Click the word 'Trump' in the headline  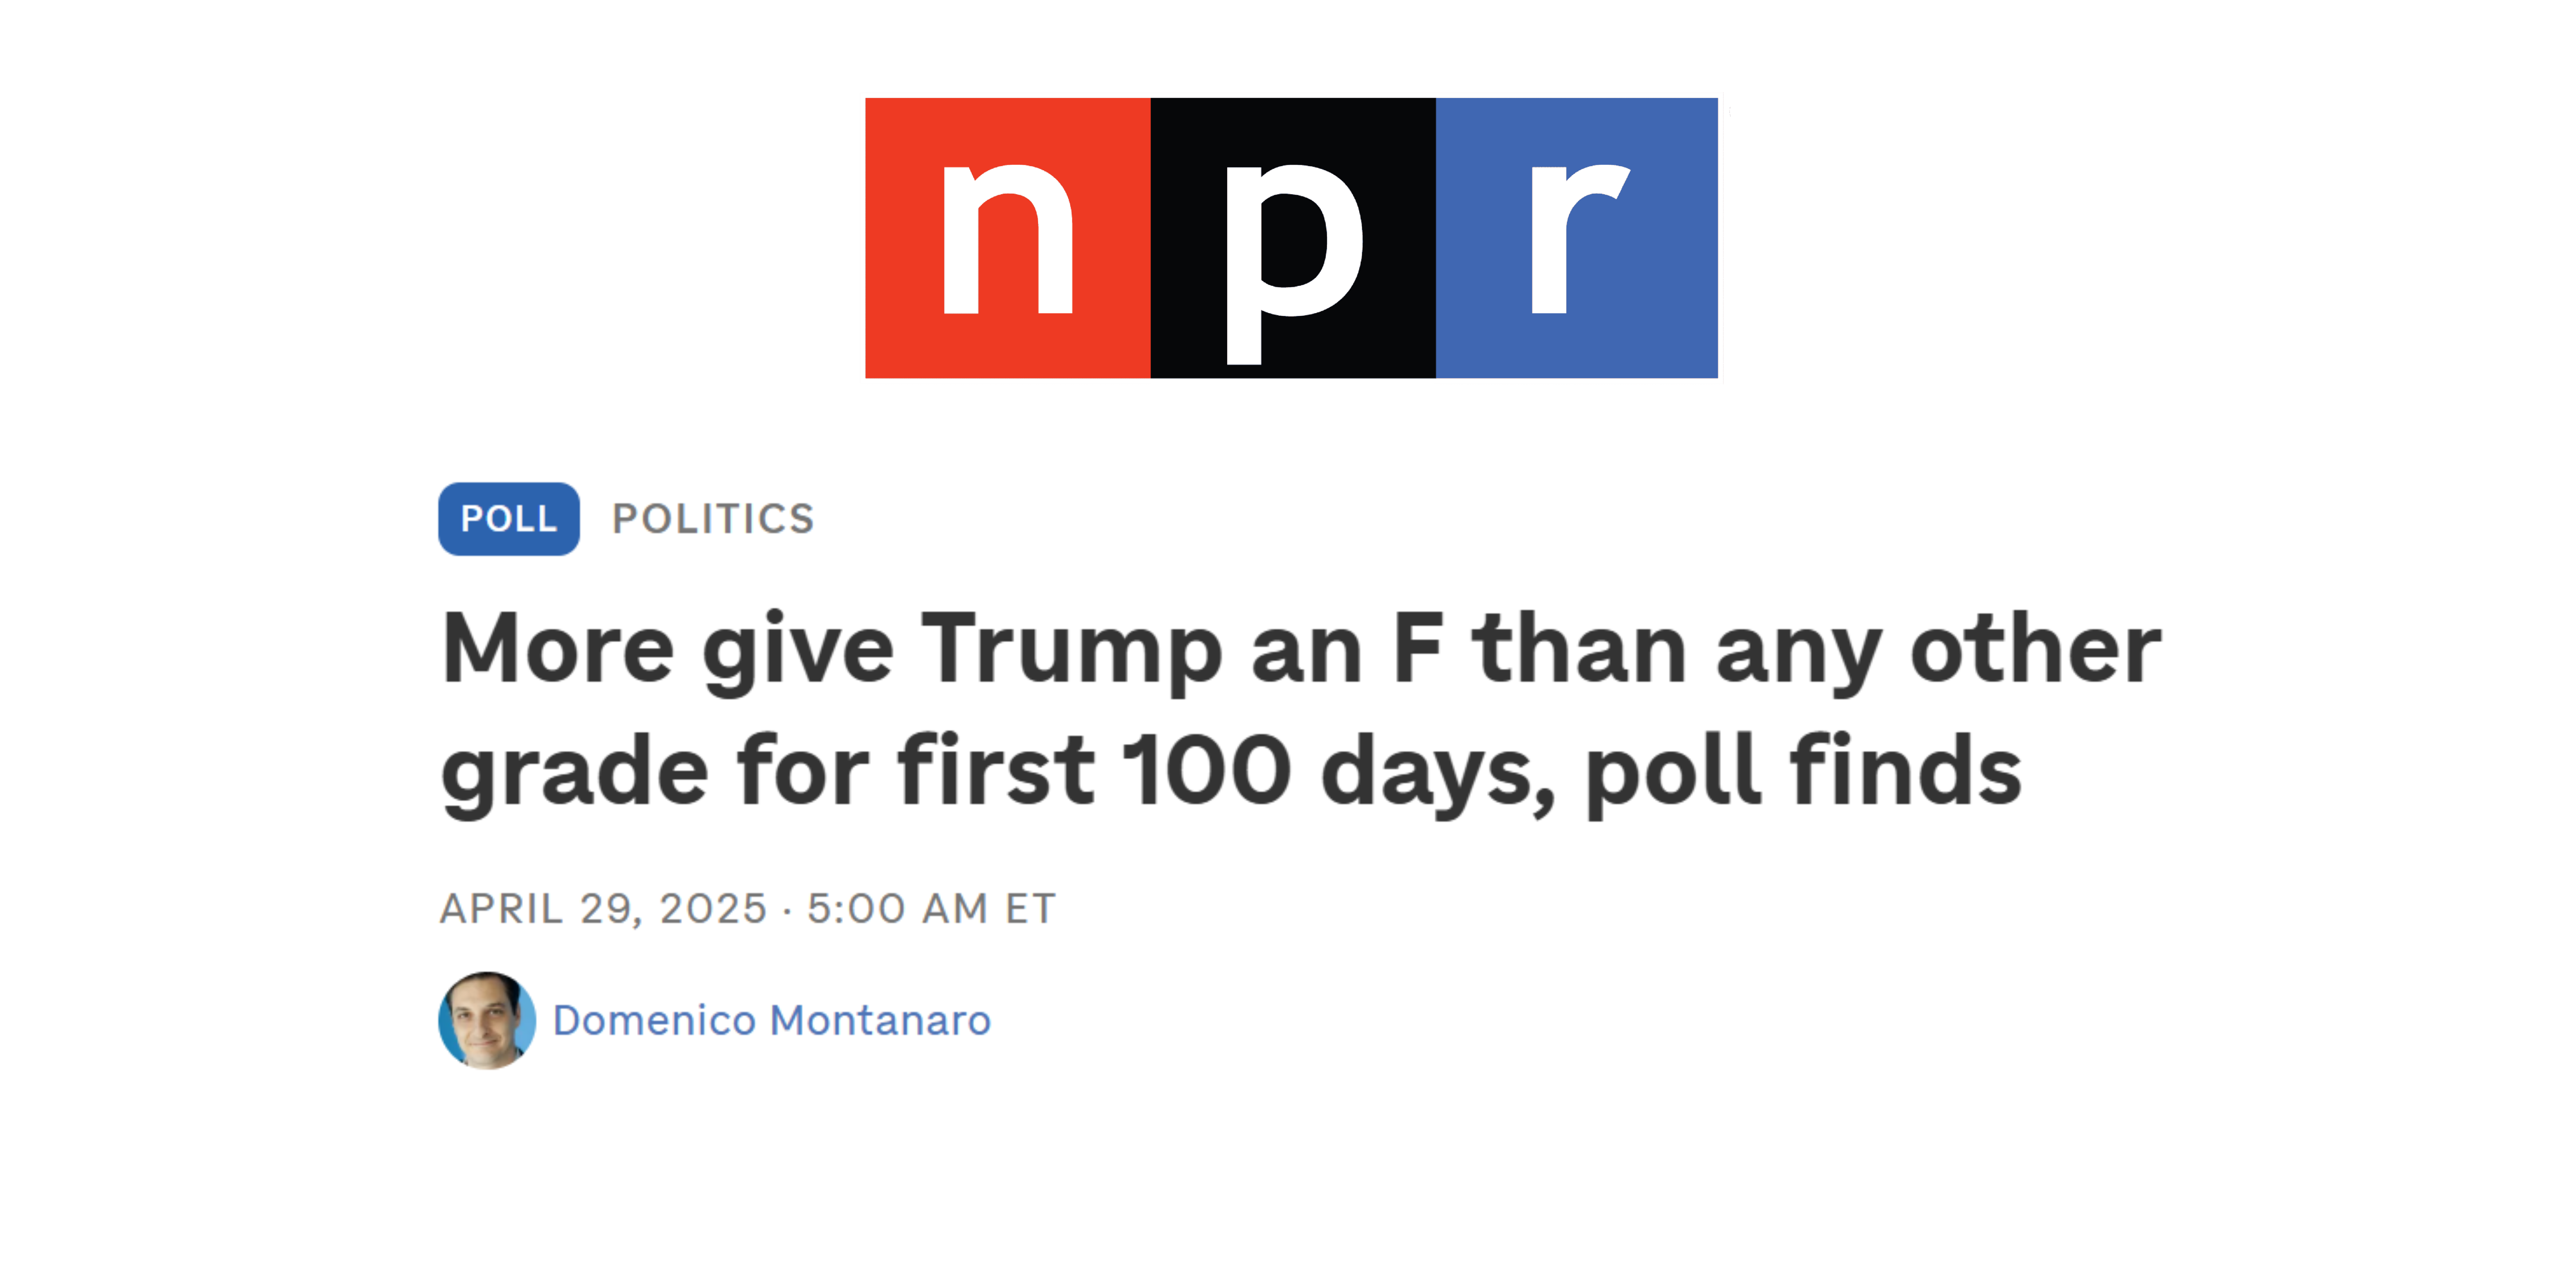1071,650
